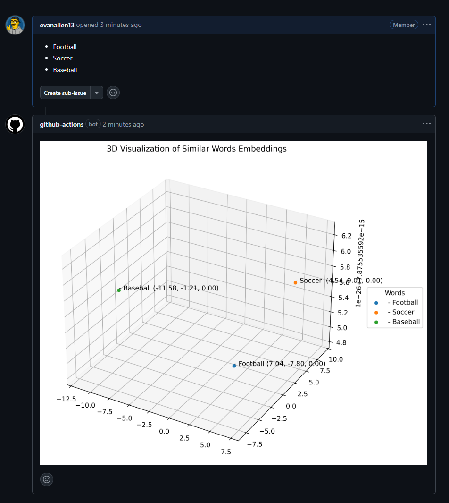Open evanallen13's username link

(56, 25)
